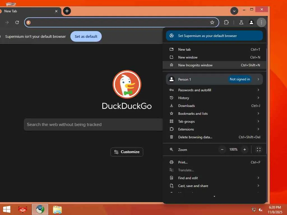
Task: Expand Find and edit submenu arrow
Action: click(258, 178)
